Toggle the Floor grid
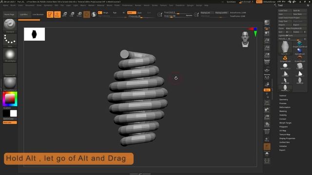The width and height of the screenshot is (312, 175). click(x=267, y=70)
